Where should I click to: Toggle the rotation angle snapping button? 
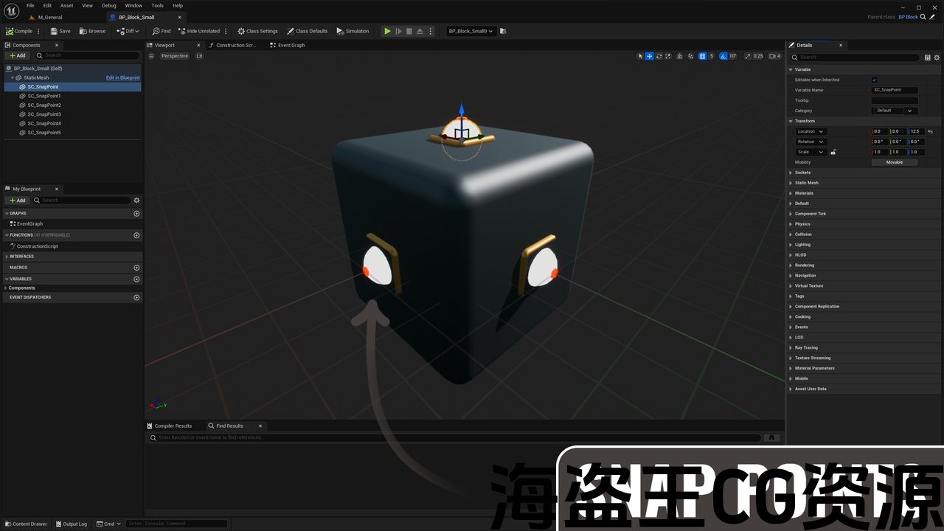point(723,56)
